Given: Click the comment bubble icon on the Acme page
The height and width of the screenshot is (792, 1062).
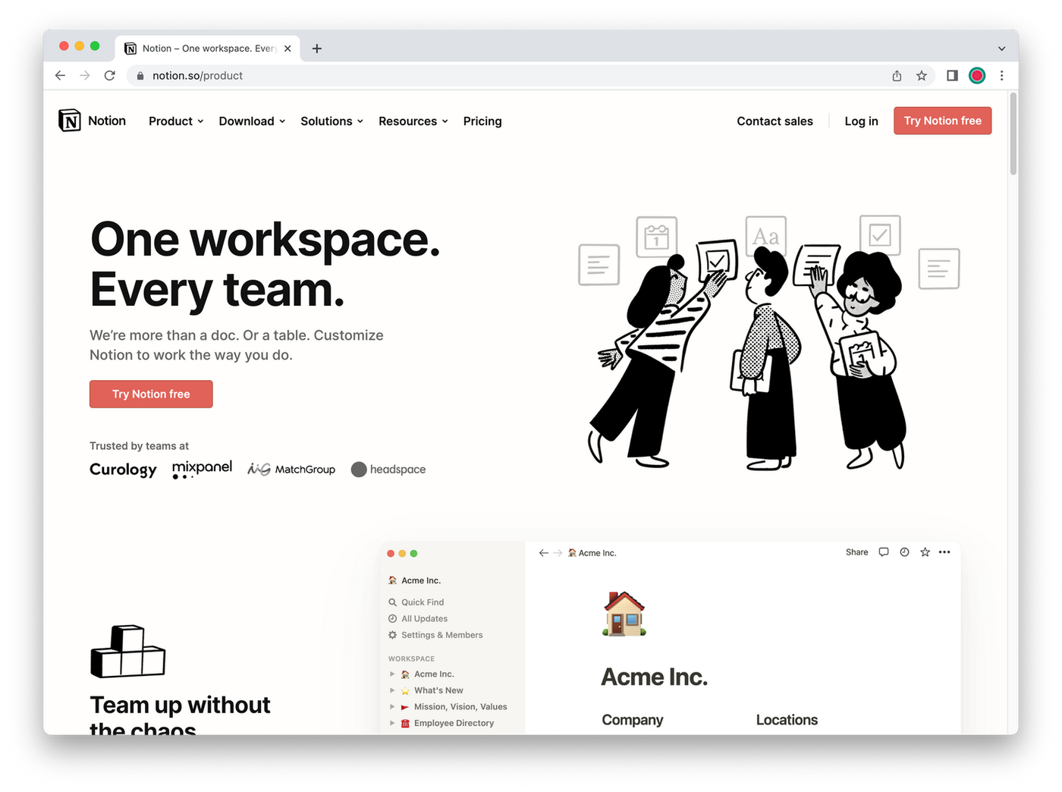Looking at the screenshot, I should click(884, 552).
